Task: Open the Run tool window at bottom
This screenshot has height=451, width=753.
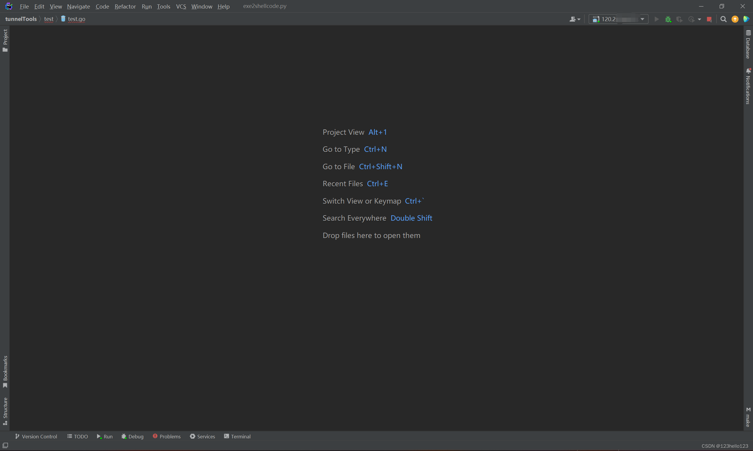Action: click(x=104, y=436)
